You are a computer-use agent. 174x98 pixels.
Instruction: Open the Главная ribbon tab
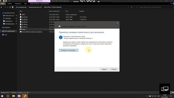pyautogui.click(x=10, y=4)
